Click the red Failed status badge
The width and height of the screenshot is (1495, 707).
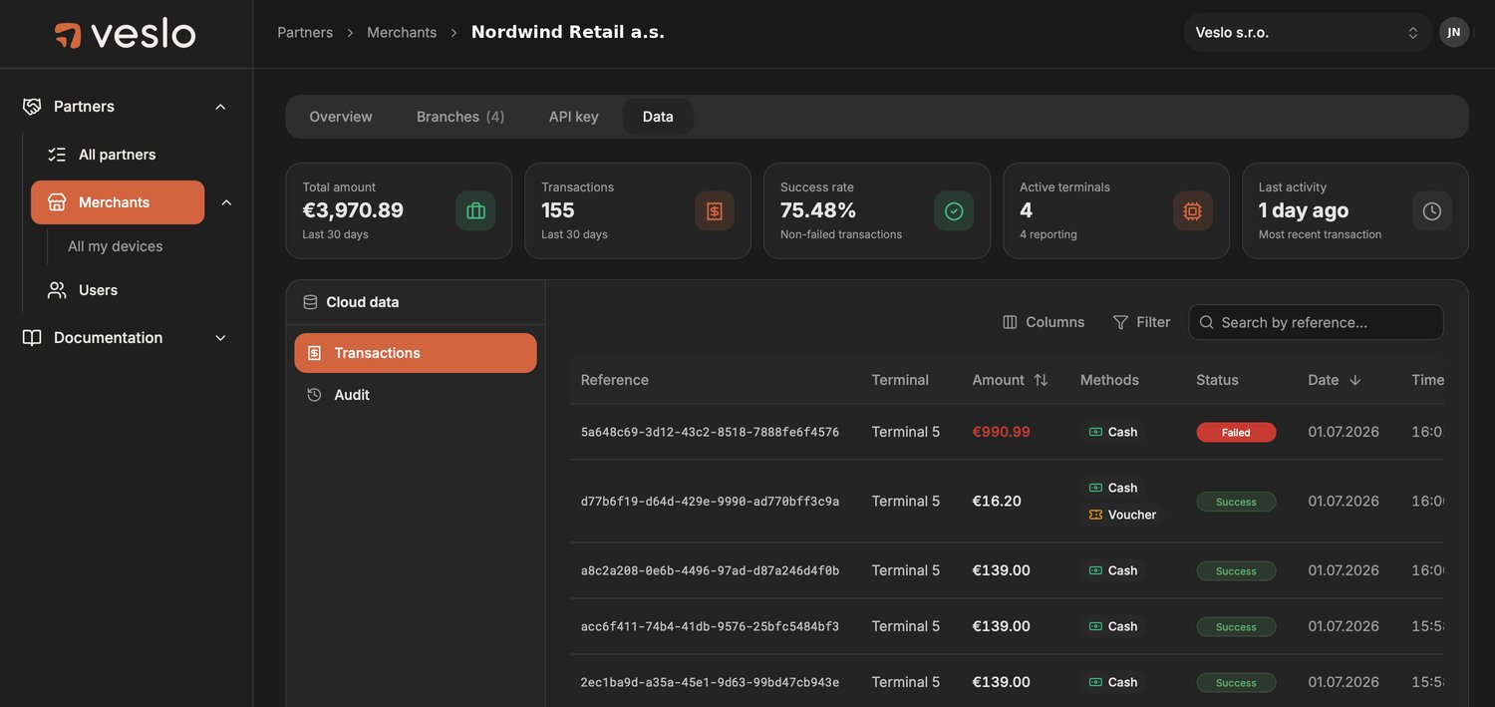click(1236, 432)
